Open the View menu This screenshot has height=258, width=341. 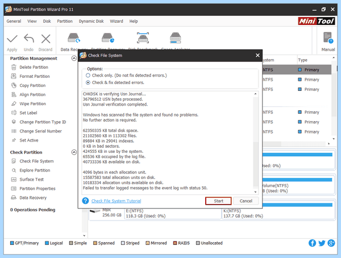pyautogui.click(x=32, y=21)
